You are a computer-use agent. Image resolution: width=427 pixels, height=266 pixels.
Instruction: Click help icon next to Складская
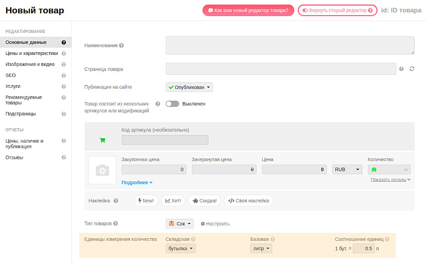coord(193,239)
